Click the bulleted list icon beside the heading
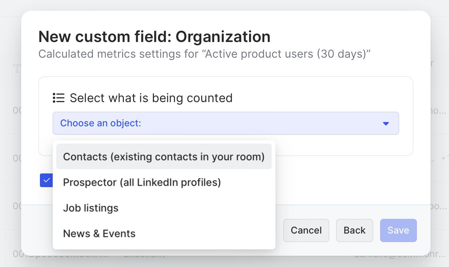This screenshot has height=267, width=449. tap(59, 98)
